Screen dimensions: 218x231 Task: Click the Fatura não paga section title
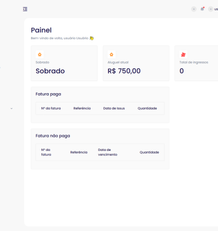(x=53, y=136)
